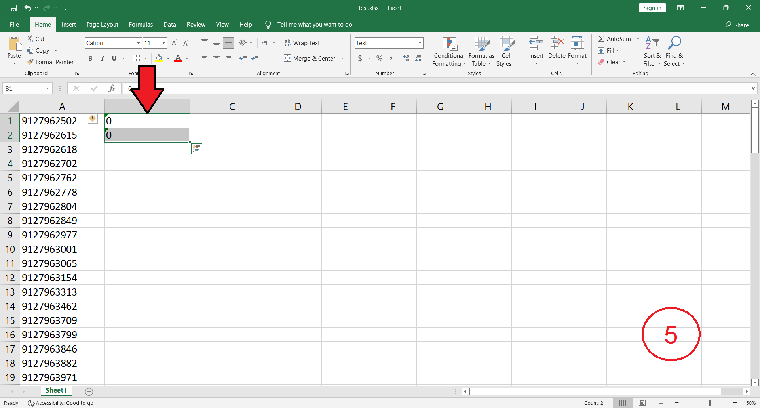Expand the Text number format dropdown
Viewport: 760px width, 408px height.
pyautogui.click(x=420, y=43)
